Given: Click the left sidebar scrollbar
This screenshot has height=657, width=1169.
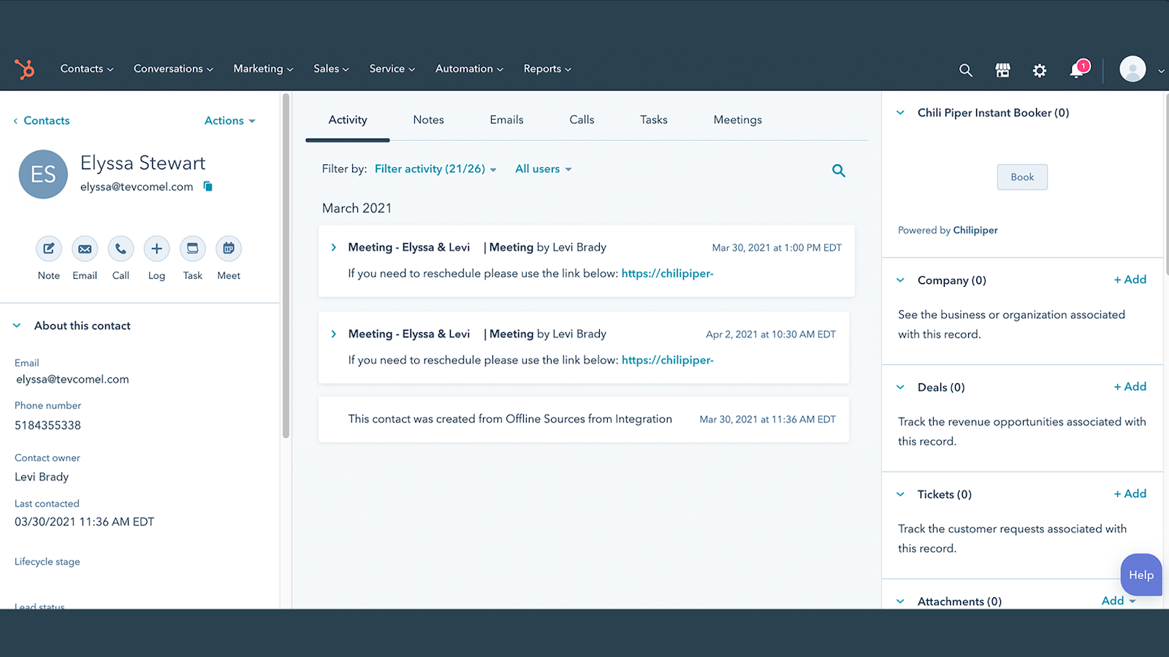Looking at the screenshot, I should tap(286, 266).
